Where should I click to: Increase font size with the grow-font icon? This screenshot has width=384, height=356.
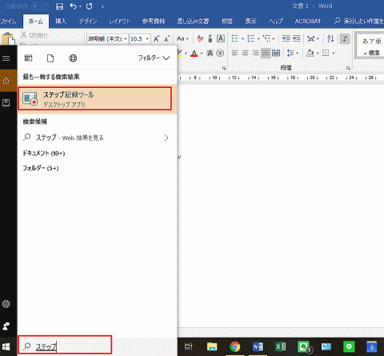tap(156, 39)
